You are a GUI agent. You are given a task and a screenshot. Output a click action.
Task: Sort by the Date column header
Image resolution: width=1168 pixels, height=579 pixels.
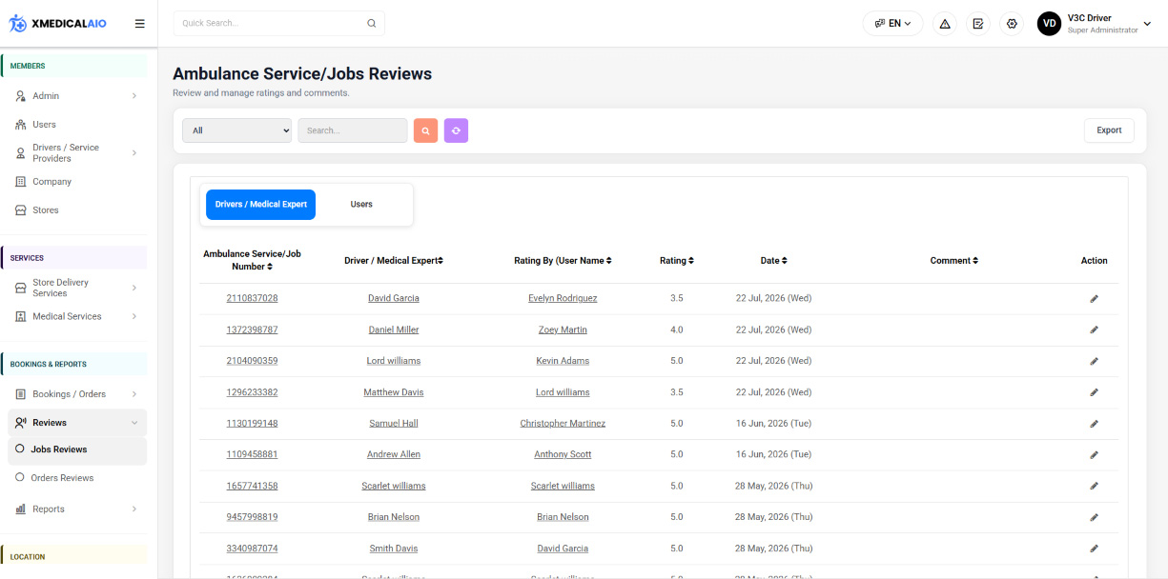pyautogui.click(x=773, y=261)
